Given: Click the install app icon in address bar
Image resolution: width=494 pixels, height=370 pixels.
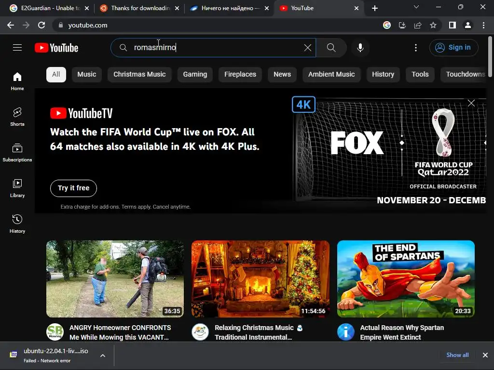Looking at the screenshot, I should 402,25.
